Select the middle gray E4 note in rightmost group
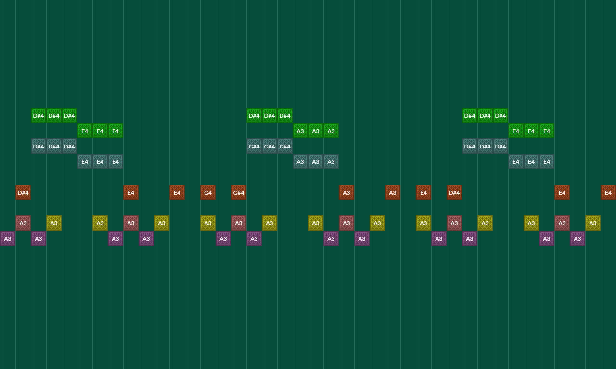616x369 pixels. point(531,161)
